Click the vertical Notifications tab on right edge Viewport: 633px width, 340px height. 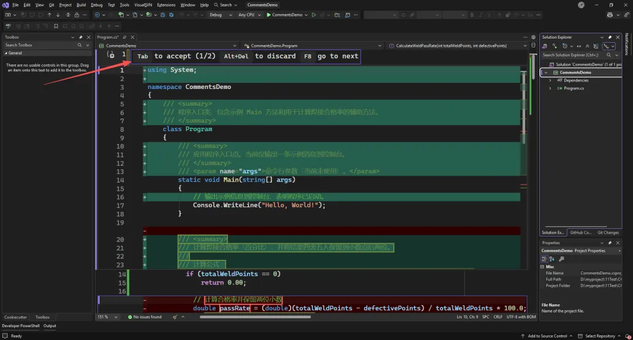click(x=627, y=44)
